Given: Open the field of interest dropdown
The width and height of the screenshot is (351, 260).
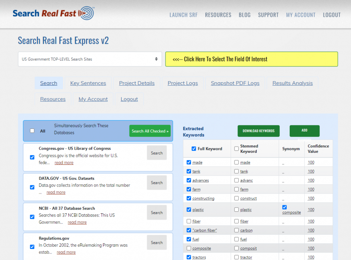Looking at the screenshot, I should click(x=90, y=59).
